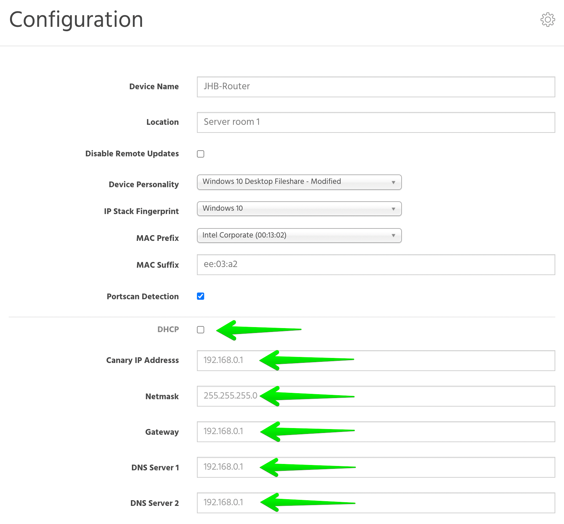Open the settings gear menu
This screenshot has height=524, width=564.
pos(548,20)
